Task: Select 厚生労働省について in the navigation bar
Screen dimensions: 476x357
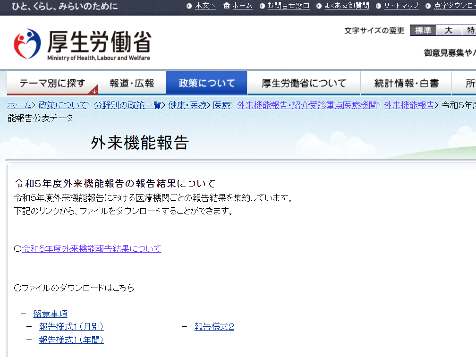Action: point(304,83)
